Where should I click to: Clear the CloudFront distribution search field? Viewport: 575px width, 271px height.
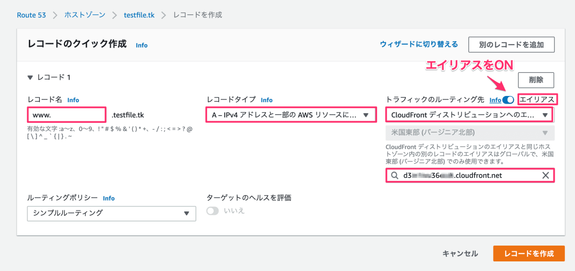(545, 176)
